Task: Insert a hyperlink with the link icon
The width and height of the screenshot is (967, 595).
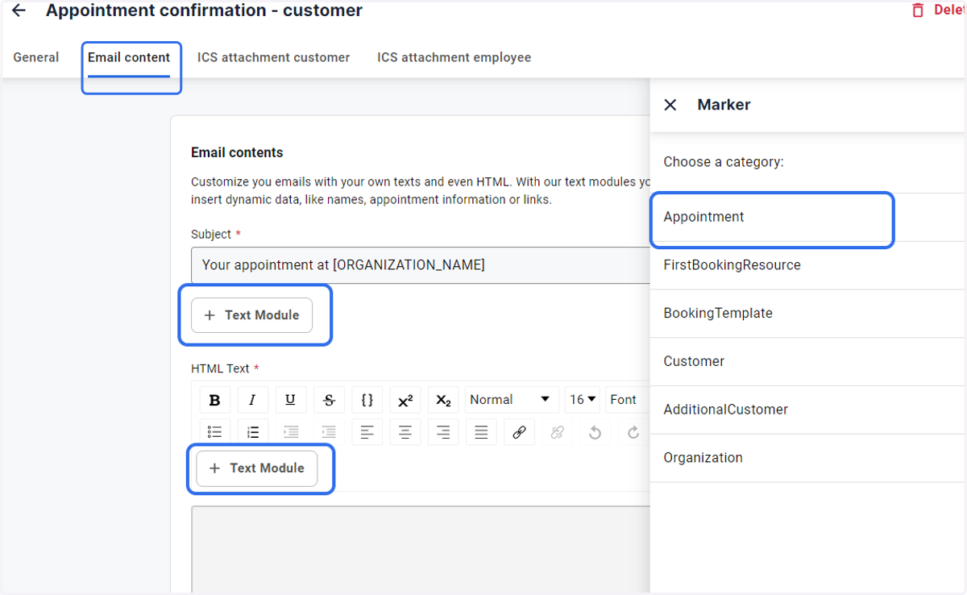Action: coord(519,432)
